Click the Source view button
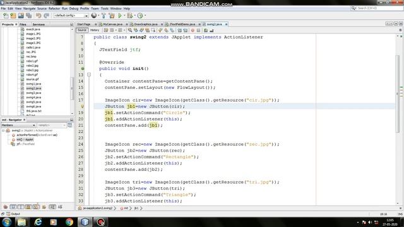 [82, 30]
